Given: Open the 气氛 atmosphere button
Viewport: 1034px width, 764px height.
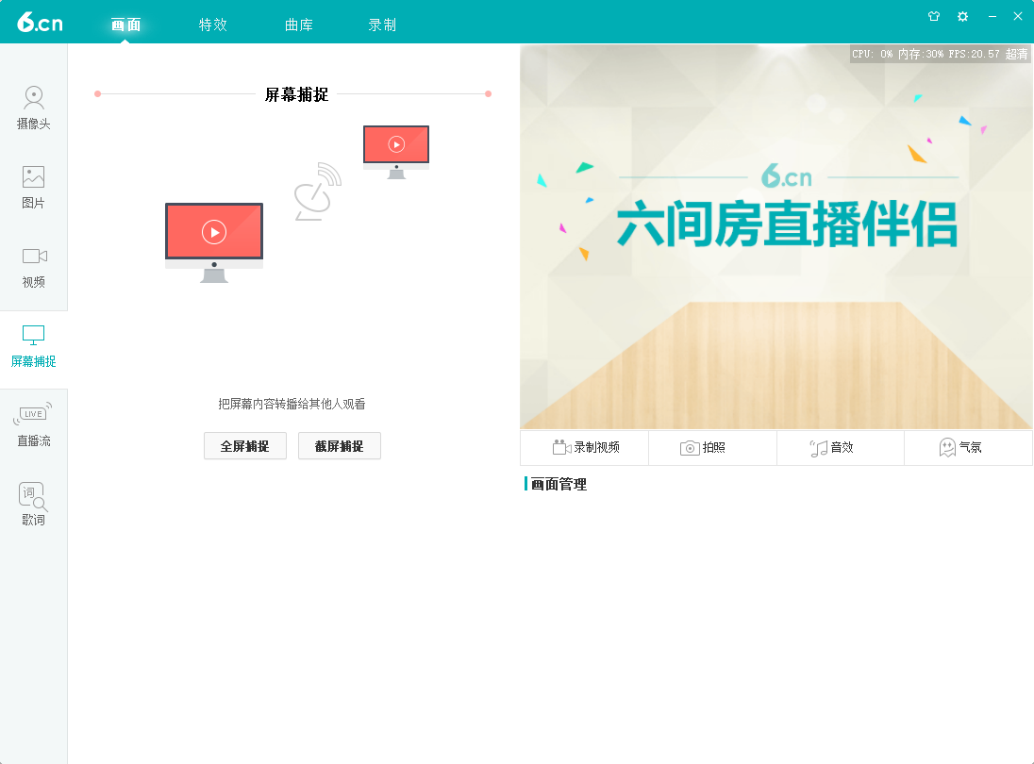Looking at the screenshot, I should tap(968, 448).
